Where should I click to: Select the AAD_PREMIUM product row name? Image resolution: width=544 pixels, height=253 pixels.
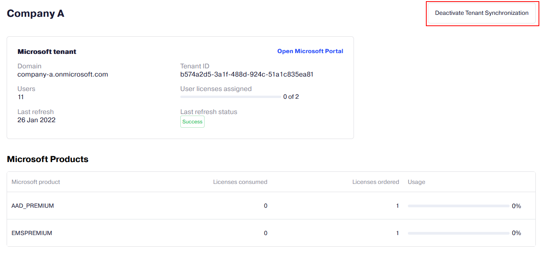pos(33,206)
